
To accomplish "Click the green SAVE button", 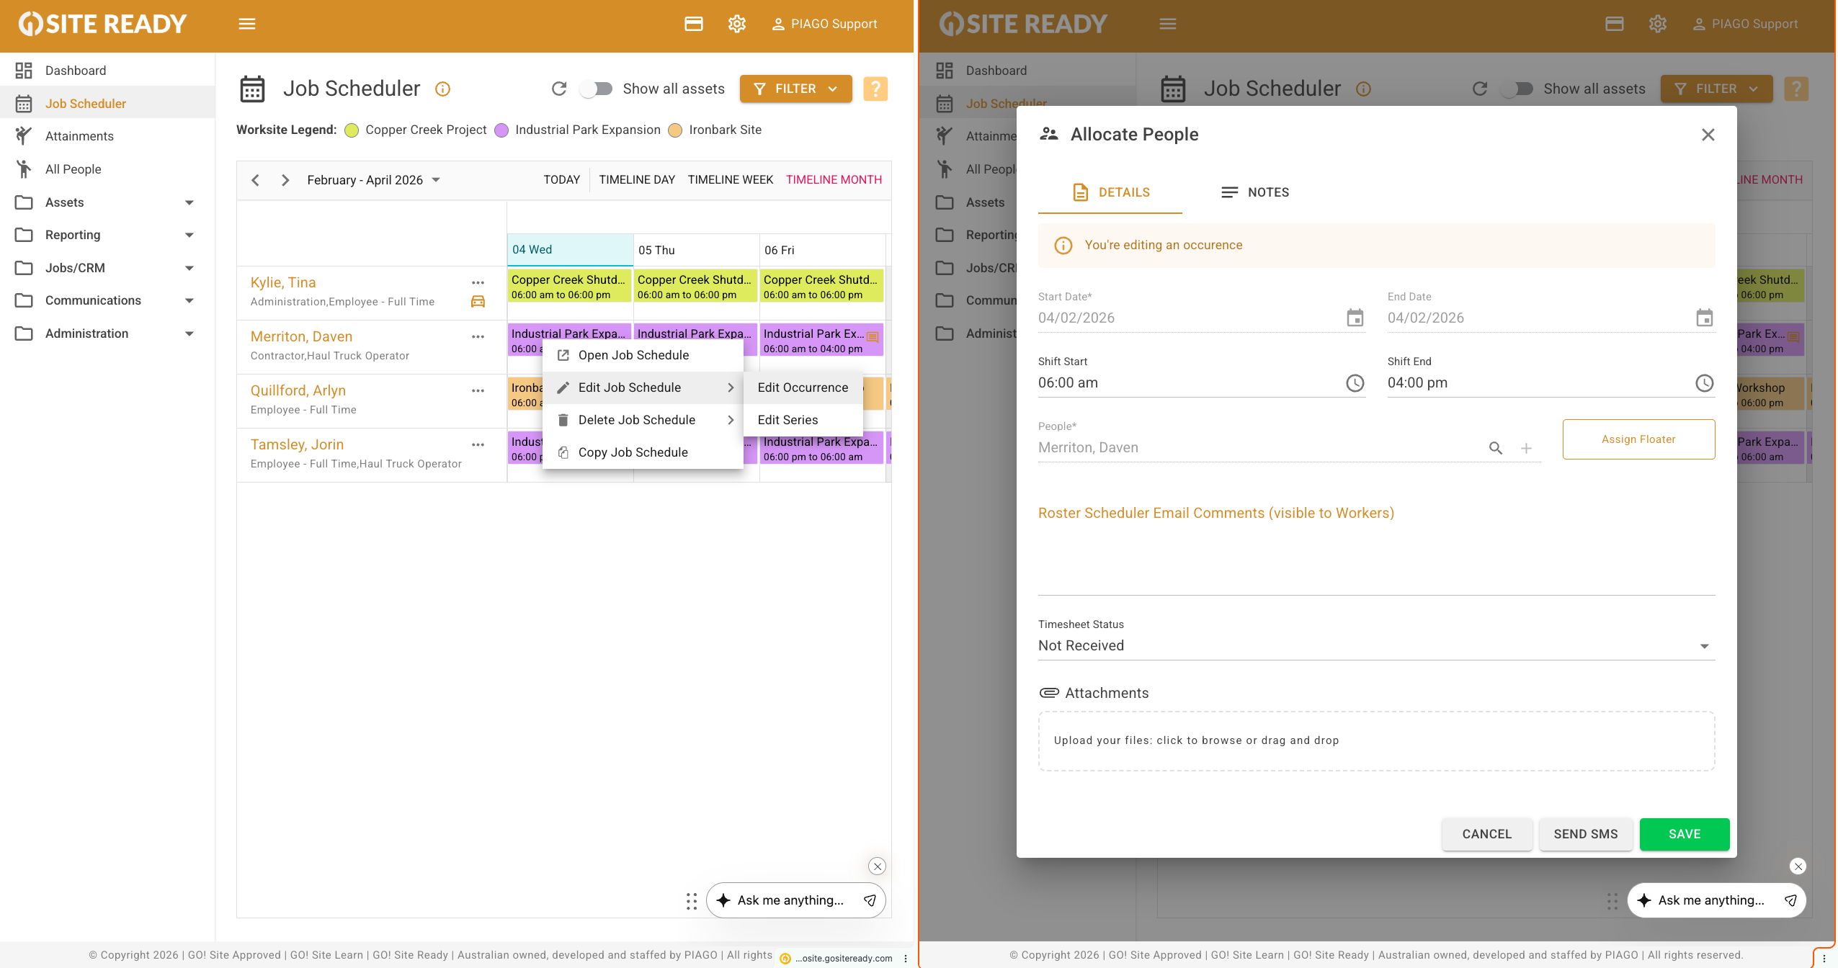I will pos(1684,834).
